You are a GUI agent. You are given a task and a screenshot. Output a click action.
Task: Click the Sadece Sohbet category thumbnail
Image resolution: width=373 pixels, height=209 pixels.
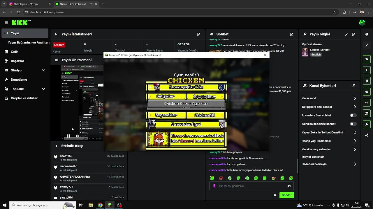point(305,52)
